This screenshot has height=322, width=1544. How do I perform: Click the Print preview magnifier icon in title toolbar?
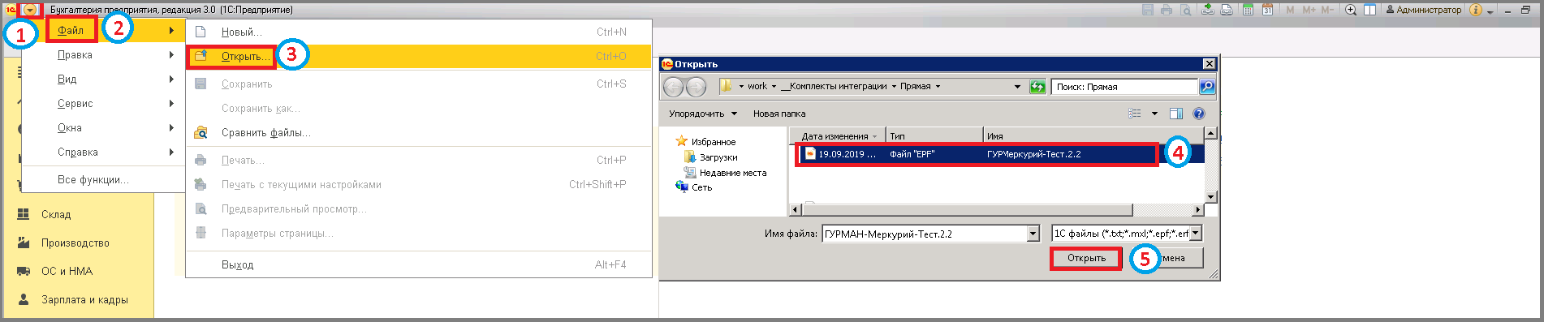(x=1186, y=10)
